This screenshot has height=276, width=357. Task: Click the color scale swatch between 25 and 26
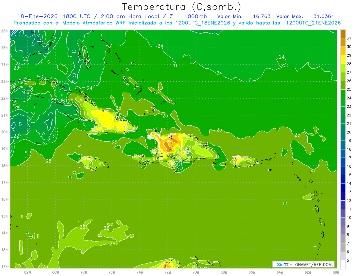pyautogui.click(x=343, y=85)
